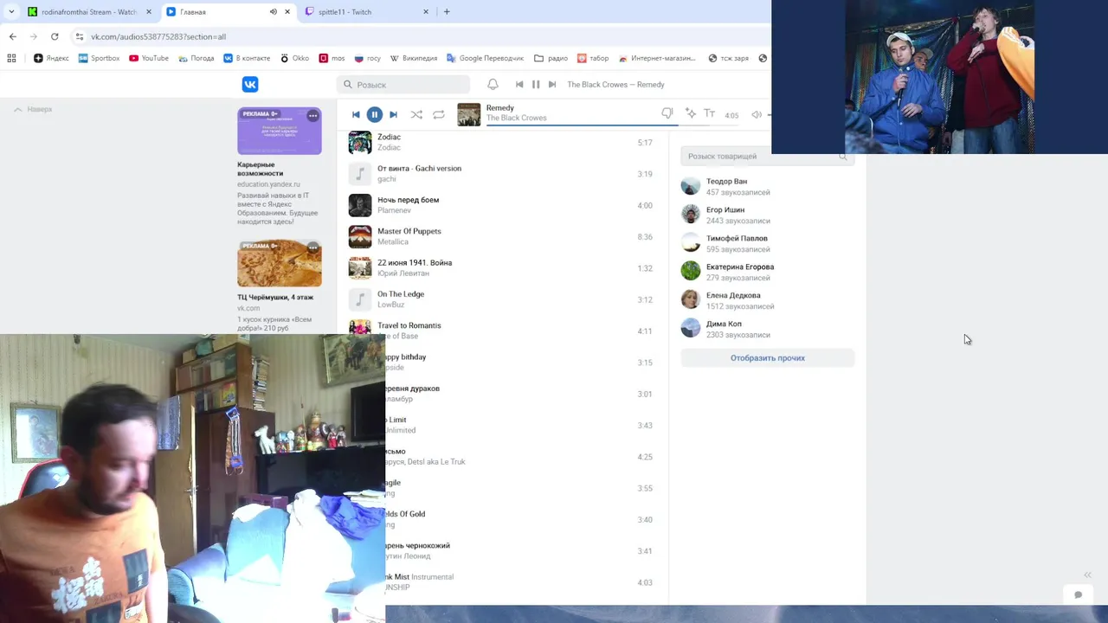
Task: Reload the page
Action: point(55,36)
